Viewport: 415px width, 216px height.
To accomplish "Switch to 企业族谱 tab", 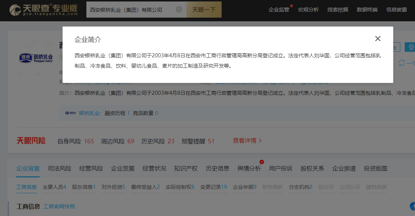I will pos(344,168).
